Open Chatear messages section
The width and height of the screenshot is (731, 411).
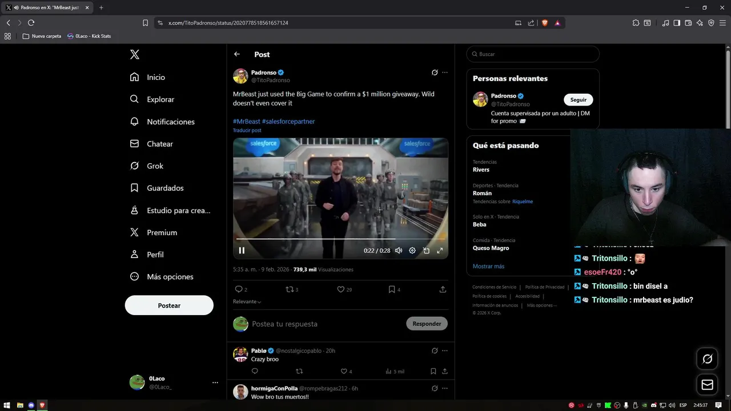coord(152,144)
